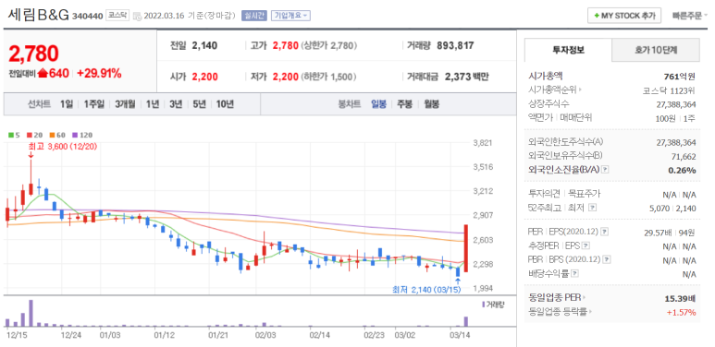Expand the 기업개요 dropdown
The width and height of the screenshot is (715, 347).
(x=290, y=16)
